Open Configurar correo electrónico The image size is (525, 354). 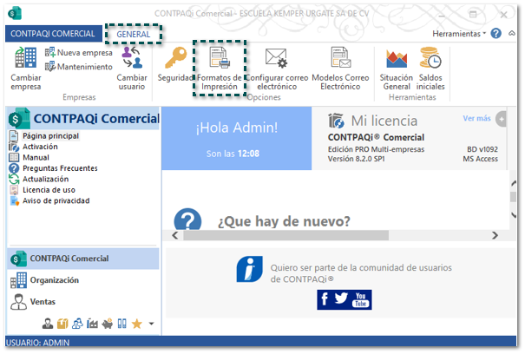tap(276, 68)
